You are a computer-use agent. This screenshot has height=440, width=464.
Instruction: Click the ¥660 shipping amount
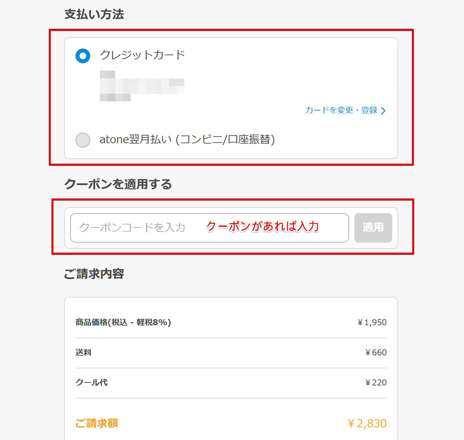(376, 352)
